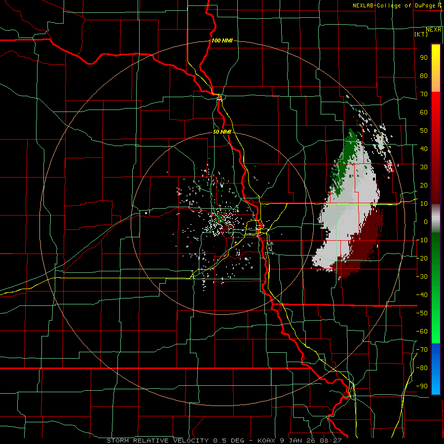Click the positive 30 scale label
Image resolution: width=444 pixels, height=444 pixels.
click(x=424, y=167)
